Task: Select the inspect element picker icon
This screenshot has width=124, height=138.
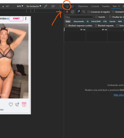Action: tap(67, 6)
